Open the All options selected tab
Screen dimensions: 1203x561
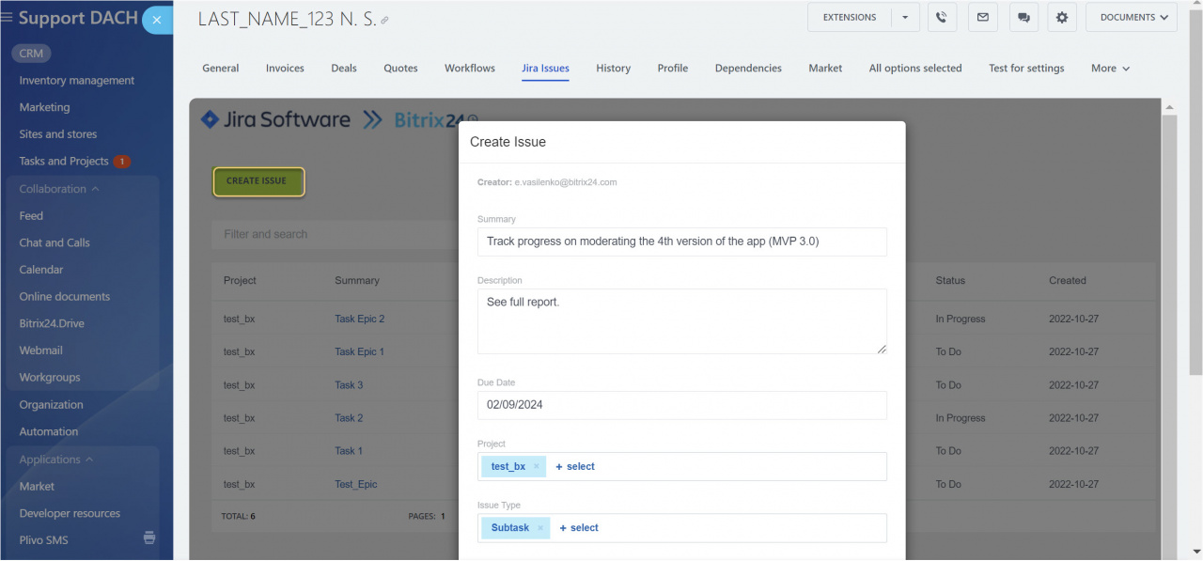pos(915,69)
